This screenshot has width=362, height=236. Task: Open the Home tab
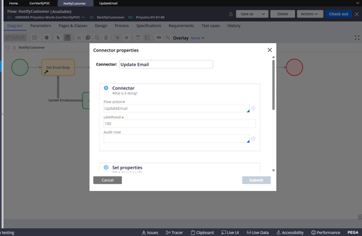click(x=13, y=3)
